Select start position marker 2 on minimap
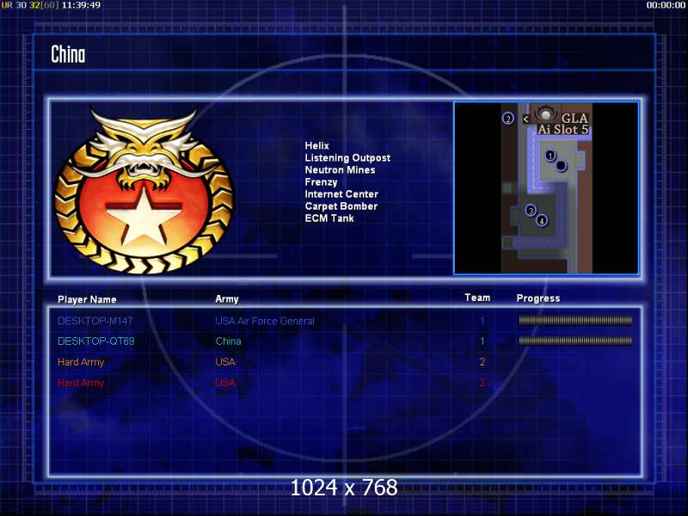 (x=508, y=119)
